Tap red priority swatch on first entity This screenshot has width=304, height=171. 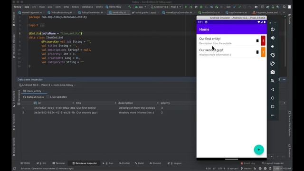pos(263,40)
